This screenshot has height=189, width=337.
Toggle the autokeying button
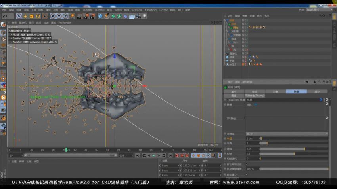[x=182, y=155]
